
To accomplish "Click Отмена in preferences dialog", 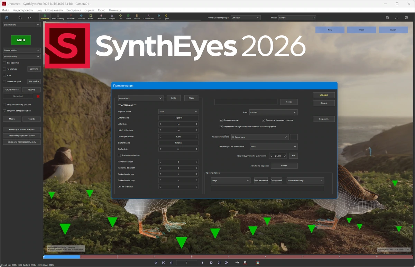I will pyautogui.click(x=324, y=103).
